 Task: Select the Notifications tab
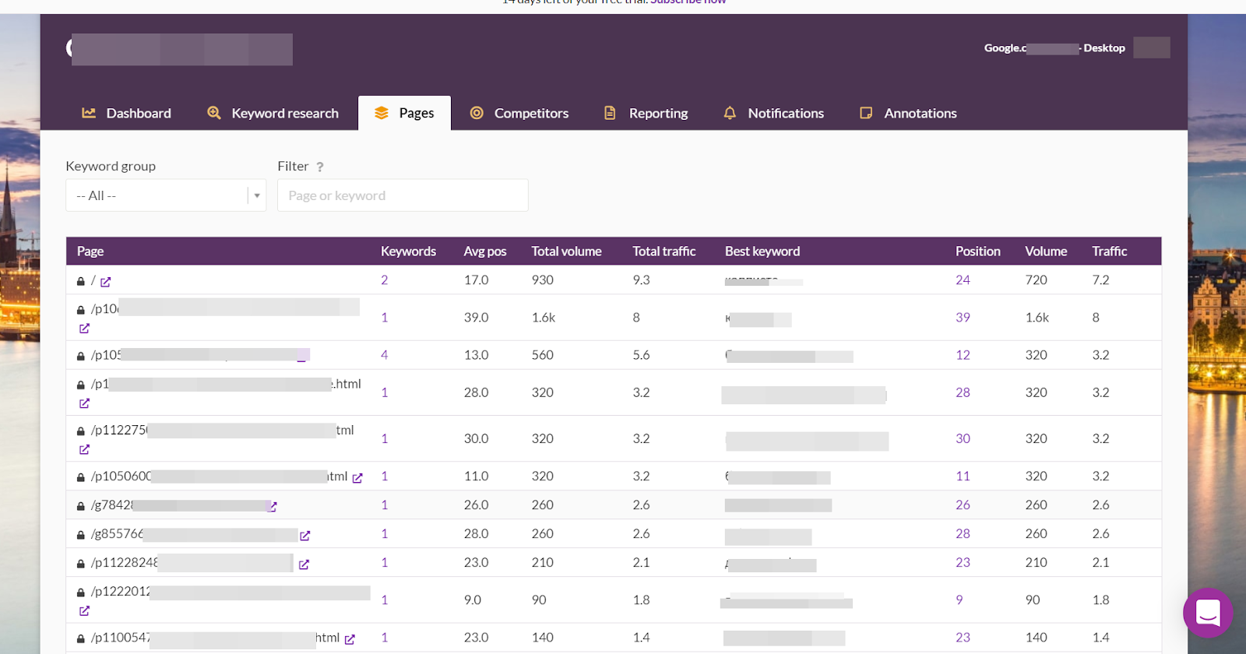(773, 114)
